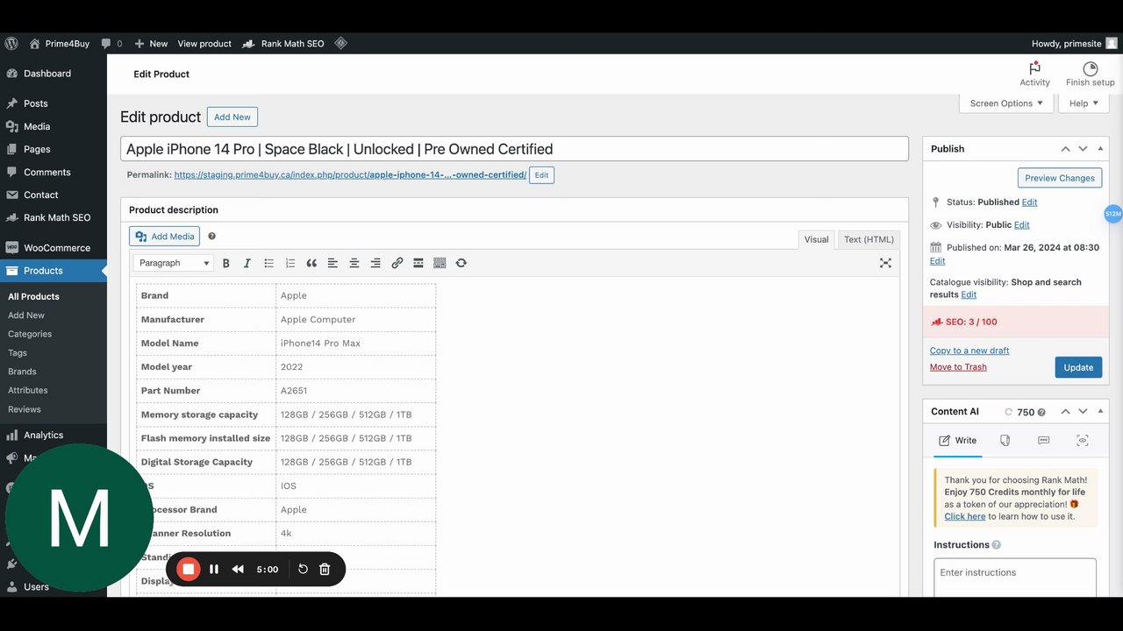Click the Update button
The width and height of the screenshot is (1123, 631).
1078,367
